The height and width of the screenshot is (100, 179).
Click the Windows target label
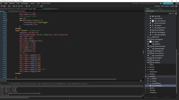tap(157, 6)
